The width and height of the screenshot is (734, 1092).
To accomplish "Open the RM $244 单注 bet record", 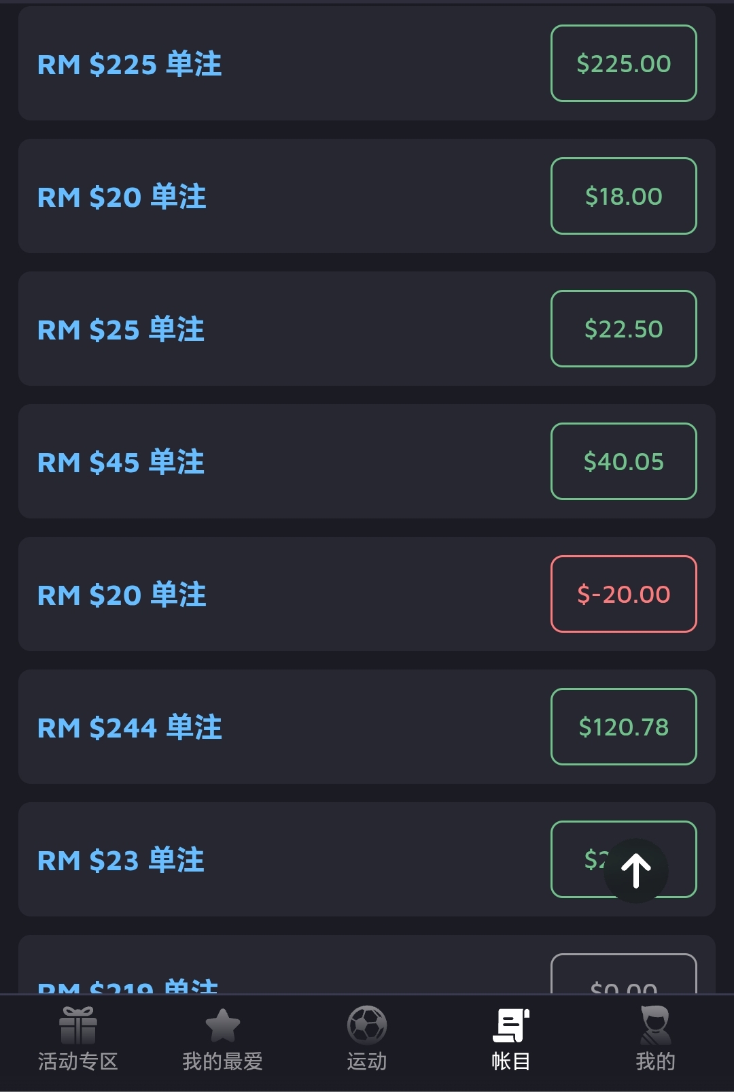I will pyautogui.click(x=129, y=727).
